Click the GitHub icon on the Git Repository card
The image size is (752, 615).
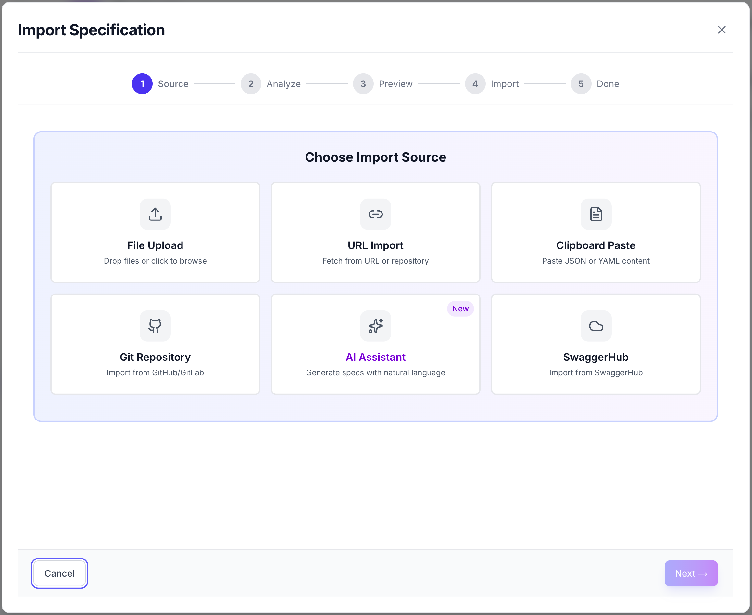pos(155,326)
